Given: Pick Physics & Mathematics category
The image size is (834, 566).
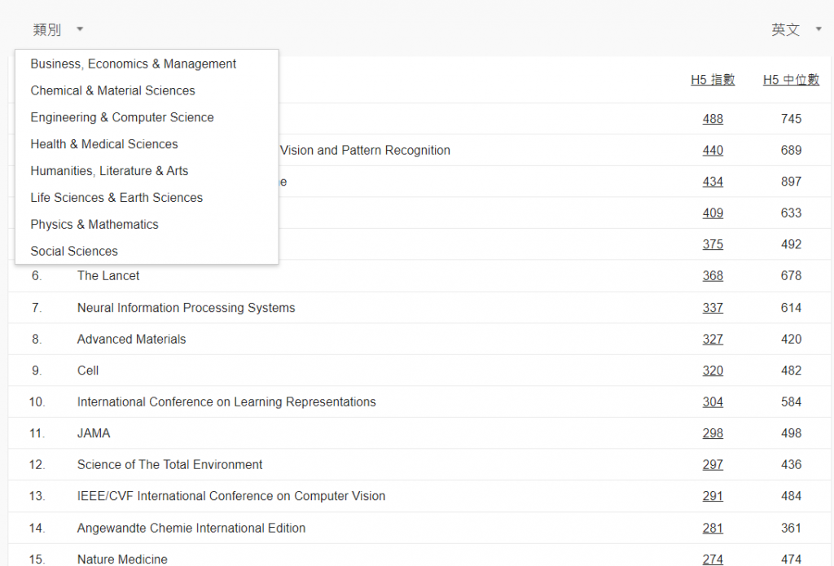Looking at the screenshot, I should 147,224.
